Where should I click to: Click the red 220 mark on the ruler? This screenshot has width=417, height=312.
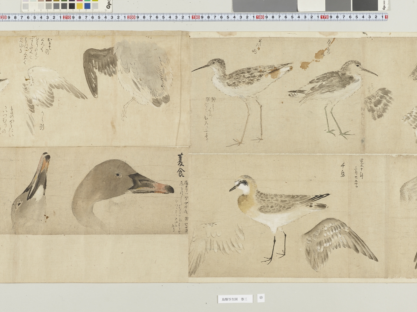point(3,17)
